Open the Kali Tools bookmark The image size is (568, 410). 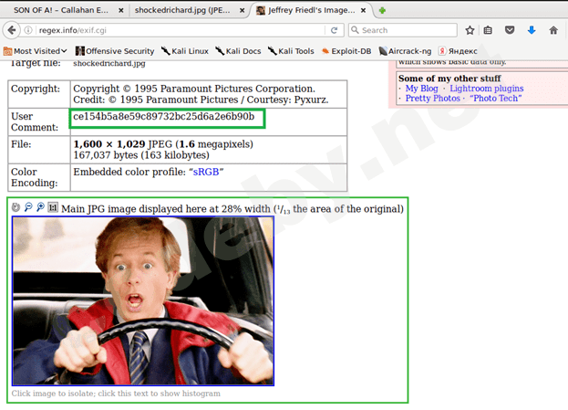tap(291, 51)
